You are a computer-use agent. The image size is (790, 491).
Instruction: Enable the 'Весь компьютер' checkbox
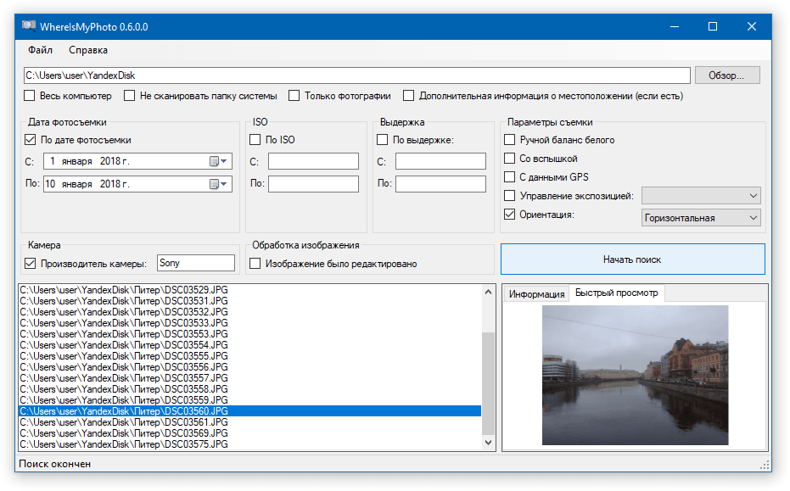[30, 96]
